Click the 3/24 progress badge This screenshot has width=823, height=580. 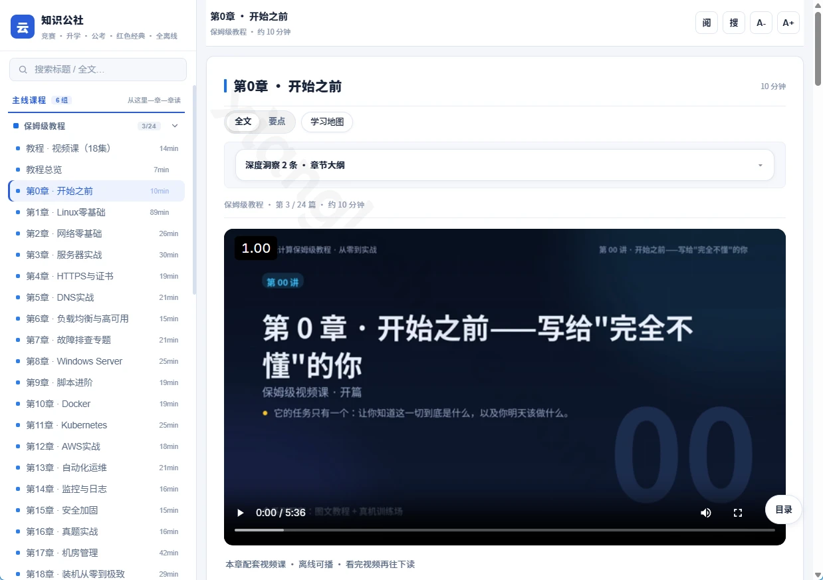[x=149, y=126]
